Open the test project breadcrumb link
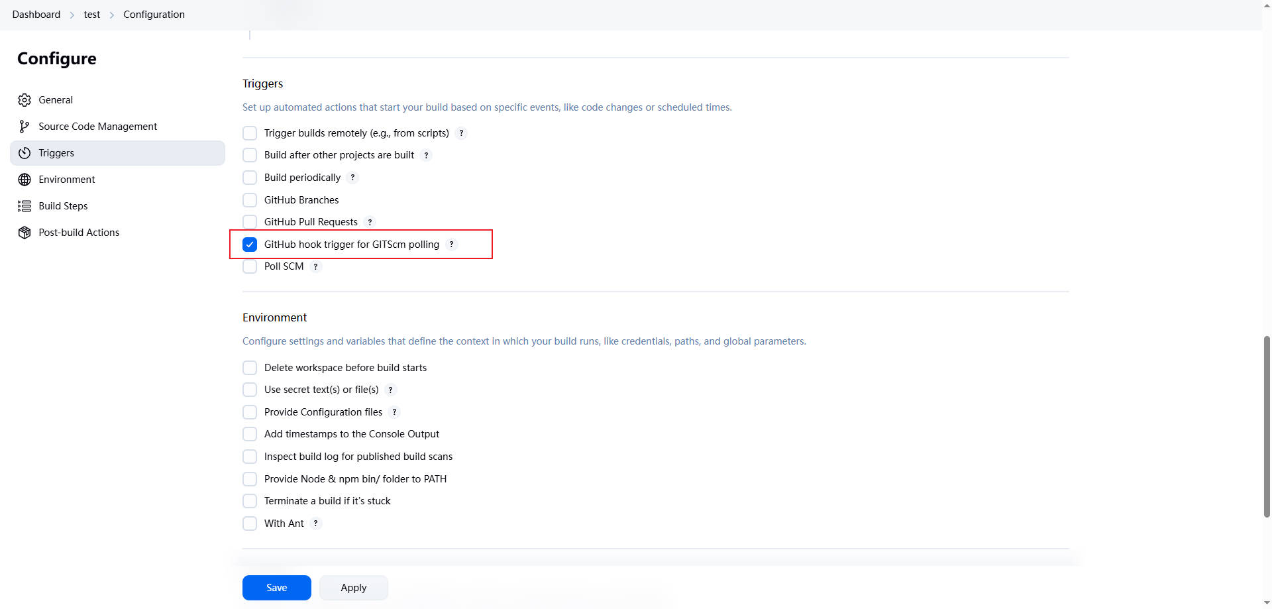Image resolution: width=1272 pixels, height=609 pixels. click(x=92, y=15)
